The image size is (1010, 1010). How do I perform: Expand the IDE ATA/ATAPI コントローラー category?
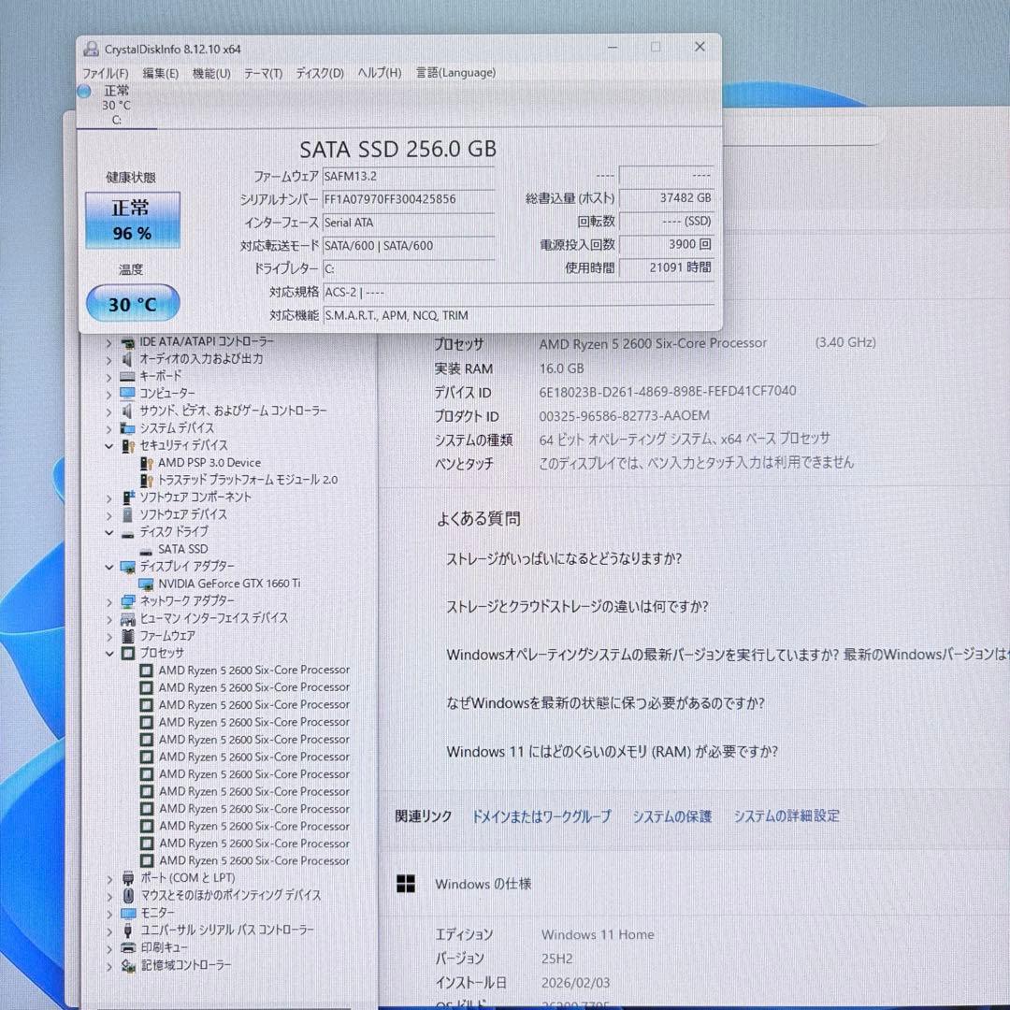[x=109, y=341]
